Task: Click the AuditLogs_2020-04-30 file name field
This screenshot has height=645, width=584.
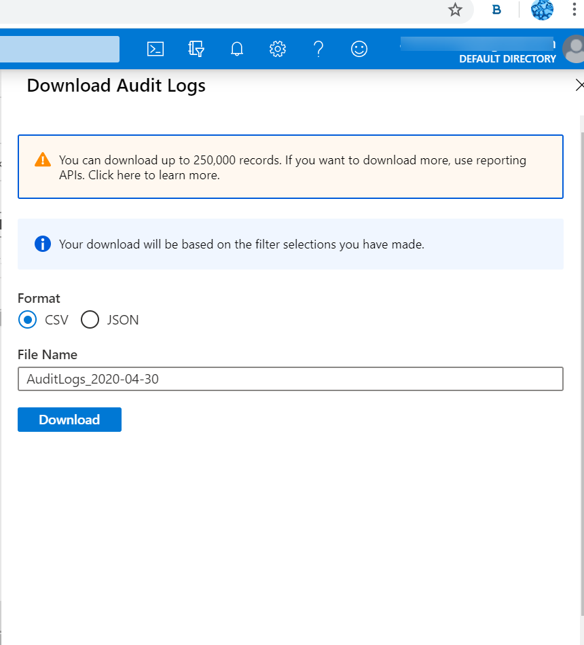Action: coord(291,379)
